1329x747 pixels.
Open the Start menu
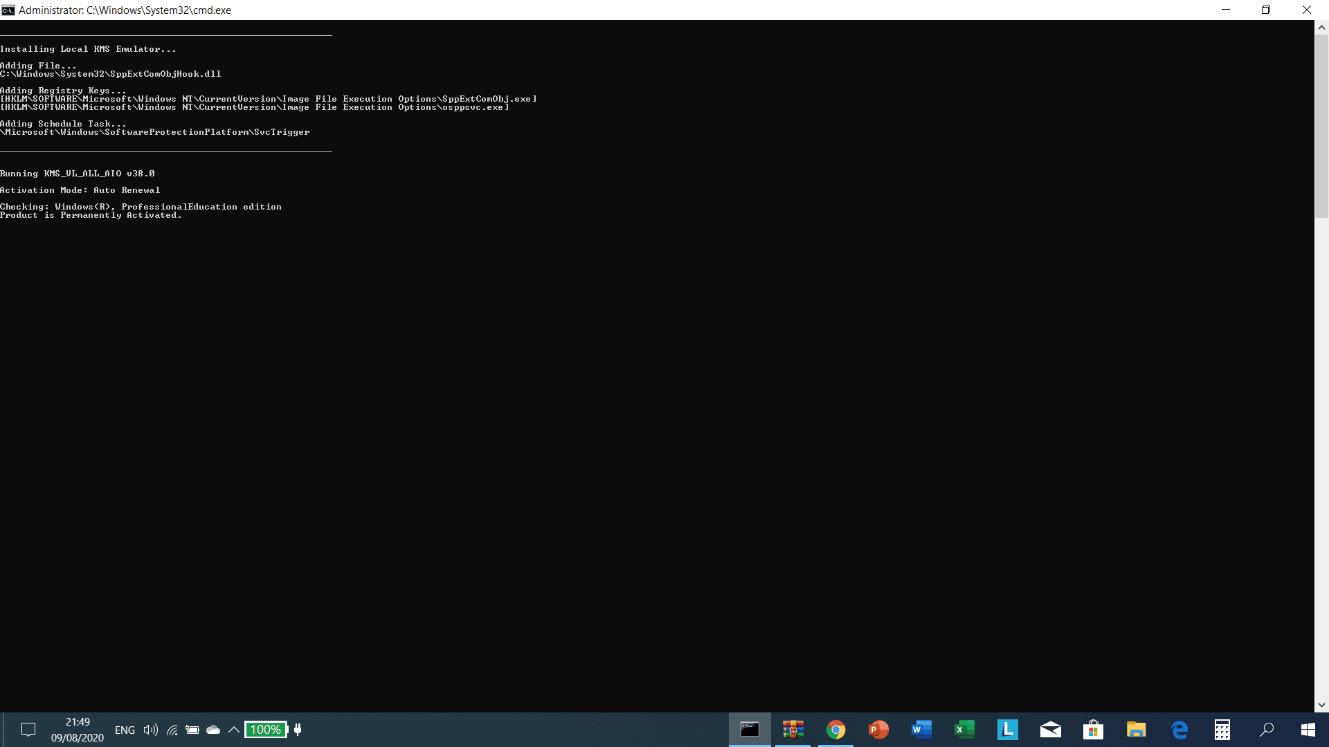click(x=1308, y=729)
